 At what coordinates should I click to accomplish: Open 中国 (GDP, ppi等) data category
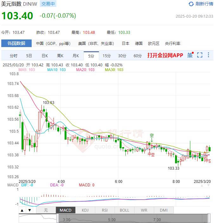point(53,44)
